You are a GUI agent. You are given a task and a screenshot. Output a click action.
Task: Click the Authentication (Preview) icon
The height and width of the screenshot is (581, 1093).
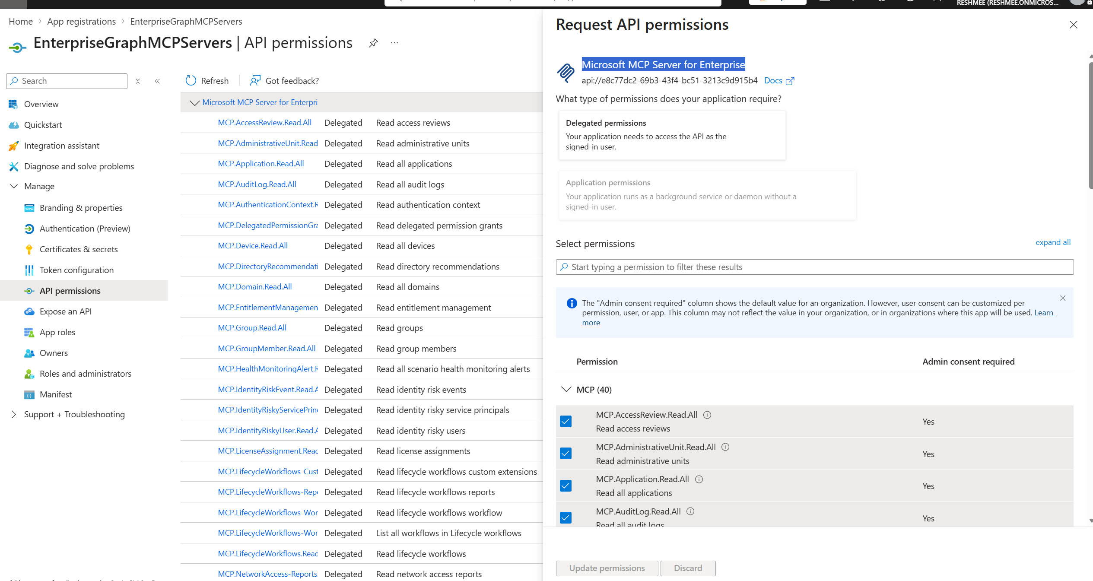(x=29, y=229)
